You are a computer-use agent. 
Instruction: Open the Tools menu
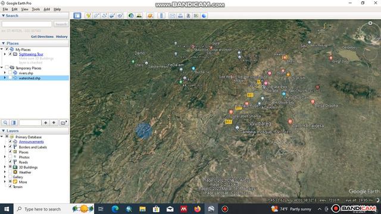pyautogui.click(x=36, y=10)
